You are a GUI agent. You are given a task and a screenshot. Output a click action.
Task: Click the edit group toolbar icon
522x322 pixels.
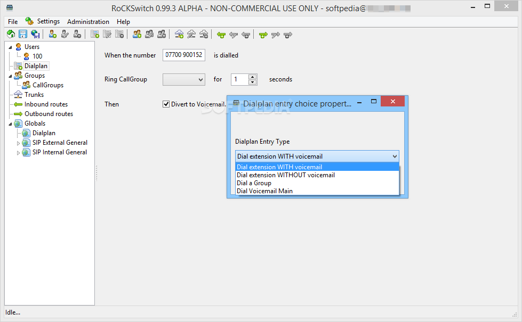[x=149, y=34]
